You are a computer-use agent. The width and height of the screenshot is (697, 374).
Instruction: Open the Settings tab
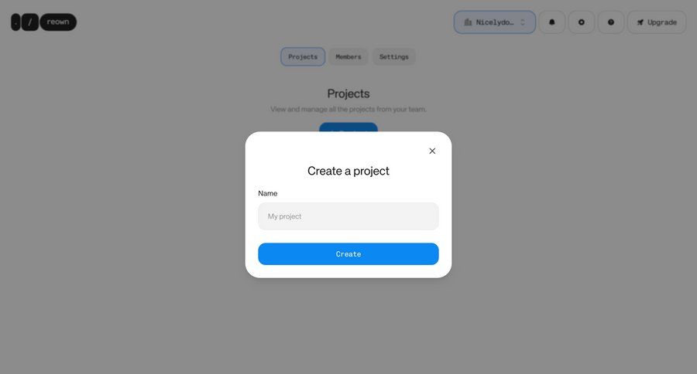coord(394,56)
